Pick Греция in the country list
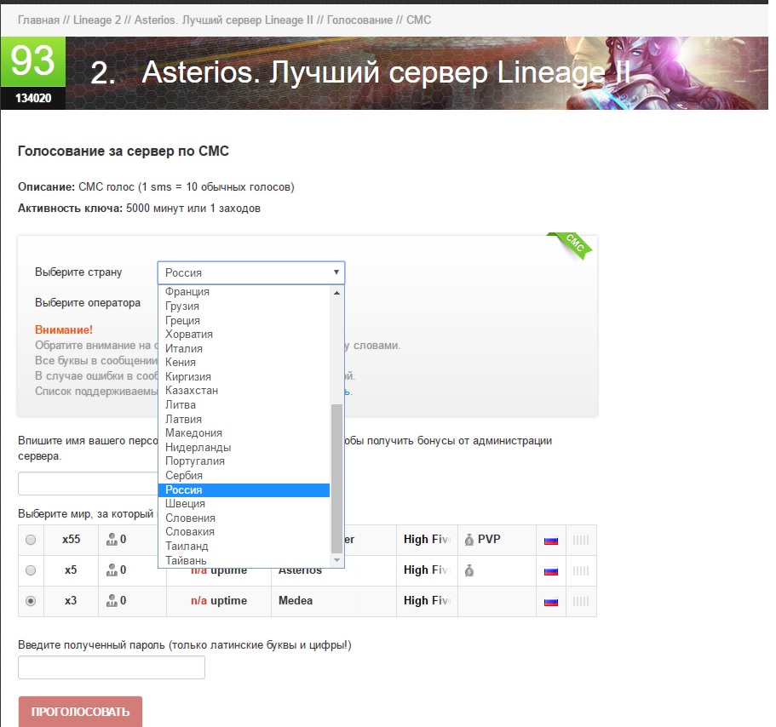776x727 pixels. pos(244,320)
